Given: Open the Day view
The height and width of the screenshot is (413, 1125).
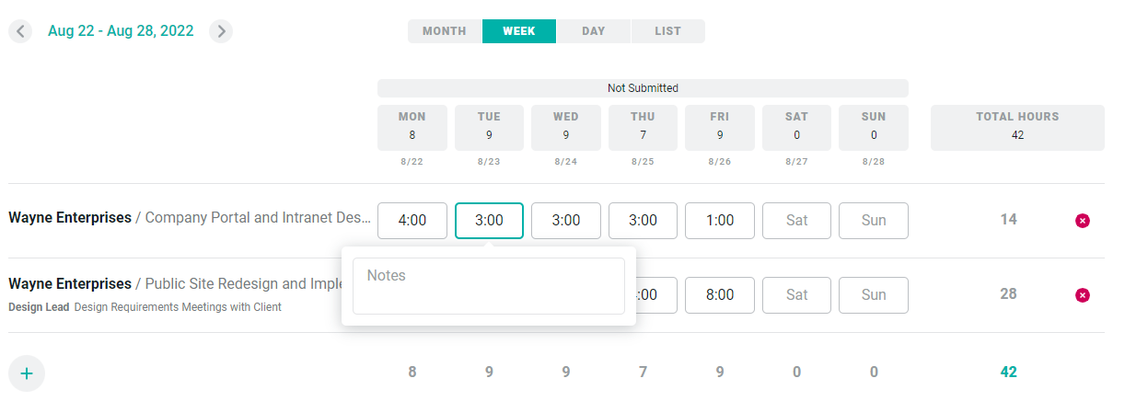Looking at the screenshot, I should pyautogui.click(x=594, y=31).
